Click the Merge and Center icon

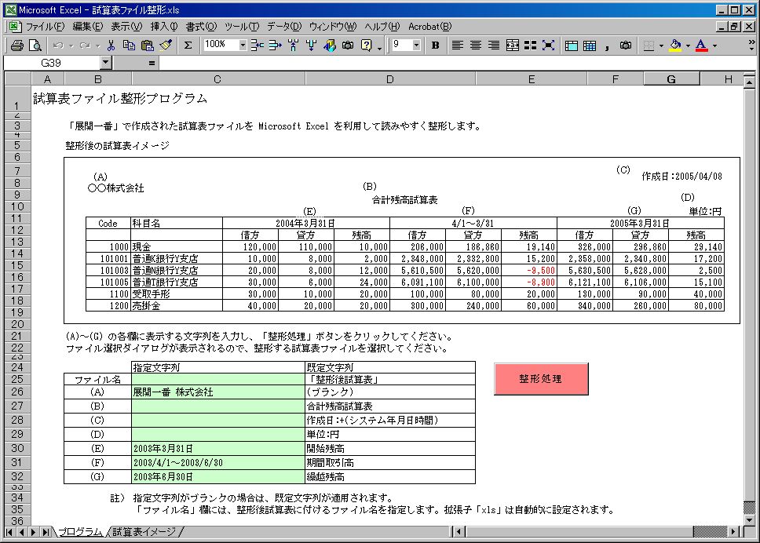pos(513,46)
